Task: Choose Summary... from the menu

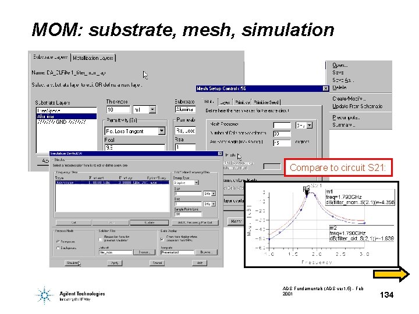Action: [344, 125]
